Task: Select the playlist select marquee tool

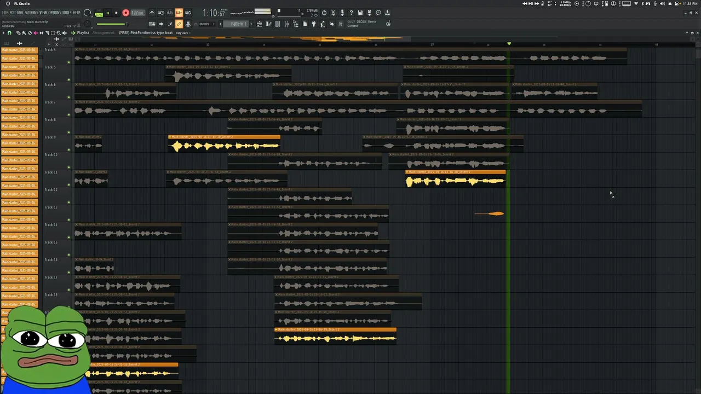Action: [53, 33]
